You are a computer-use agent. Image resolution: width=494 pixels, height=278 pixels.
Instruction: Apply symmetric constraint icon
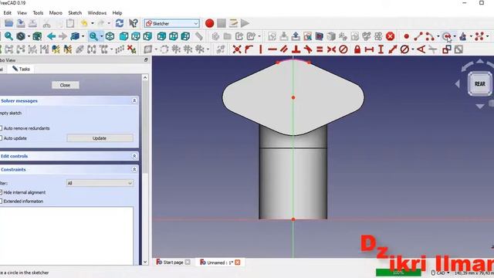pyautogui.click(x=331, y=49)
